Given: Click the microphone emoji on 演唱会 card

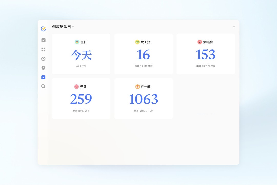Looking at the screenshot, I should tap(199, 42).
